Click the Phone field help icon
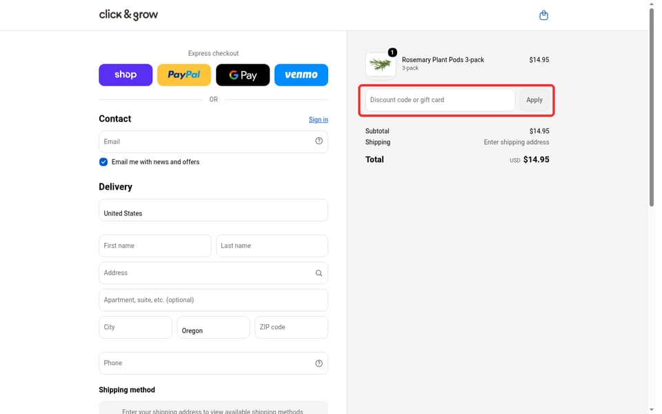Screen dimensions: 662x414 [319, 364]
